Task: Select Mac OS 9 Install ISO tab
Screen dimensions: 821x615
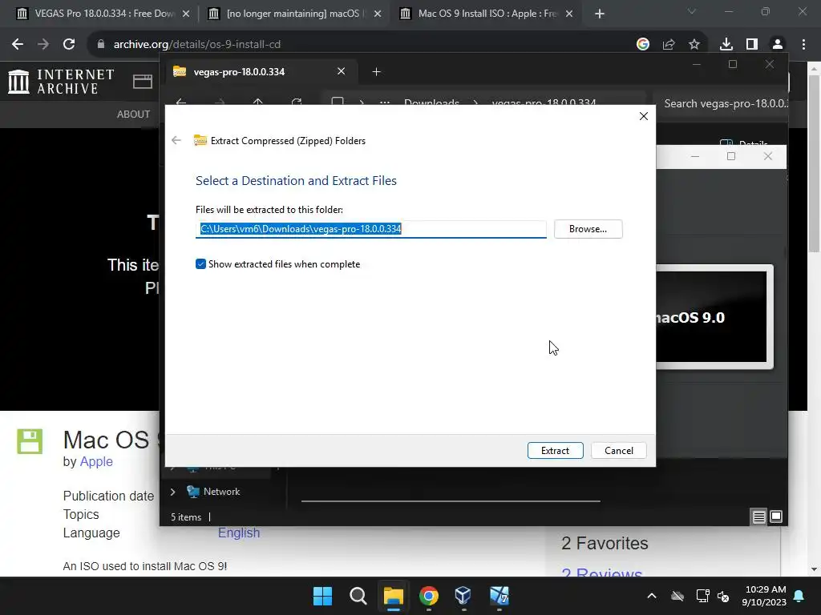Action: point(487,14)
